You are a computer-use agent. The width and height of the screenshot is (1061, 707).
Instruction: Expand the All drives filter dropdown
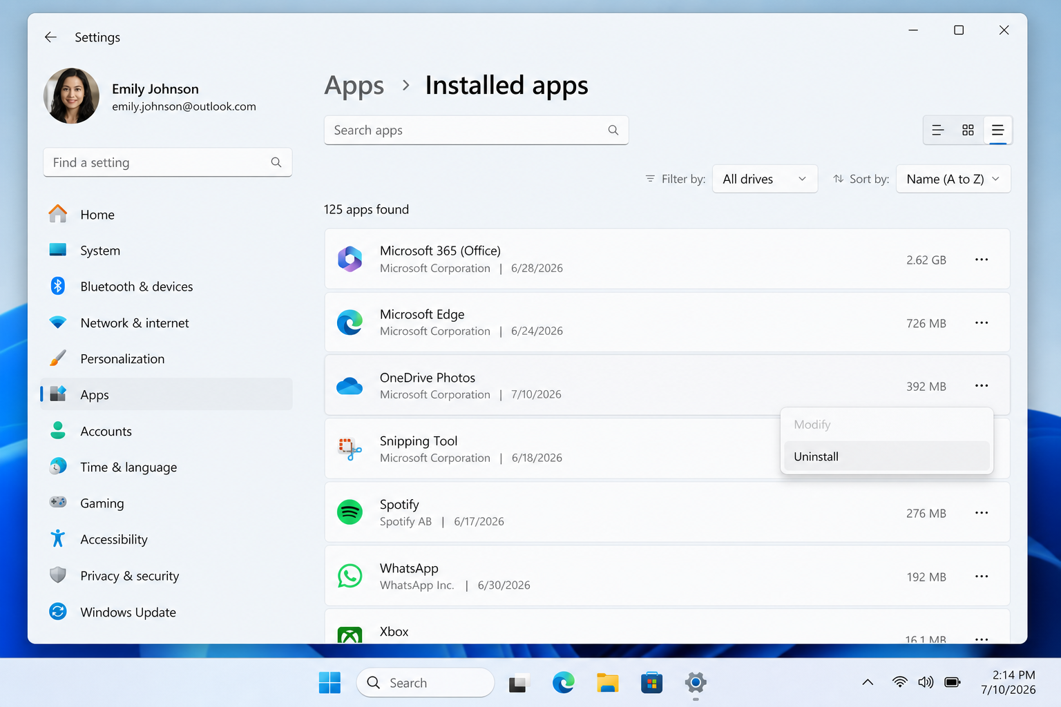coord(765,179)
